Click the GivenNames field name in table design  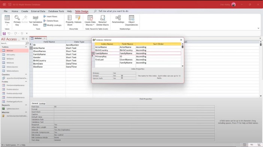point(49,51)
